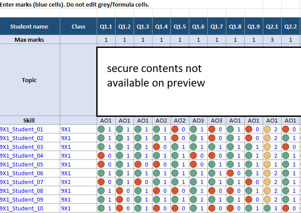The height and width of the screenshot is (213, 301).
Task: Click the red icon in Q1.9 for 9X1_Student_09
Action: click(x=249, y=199)
